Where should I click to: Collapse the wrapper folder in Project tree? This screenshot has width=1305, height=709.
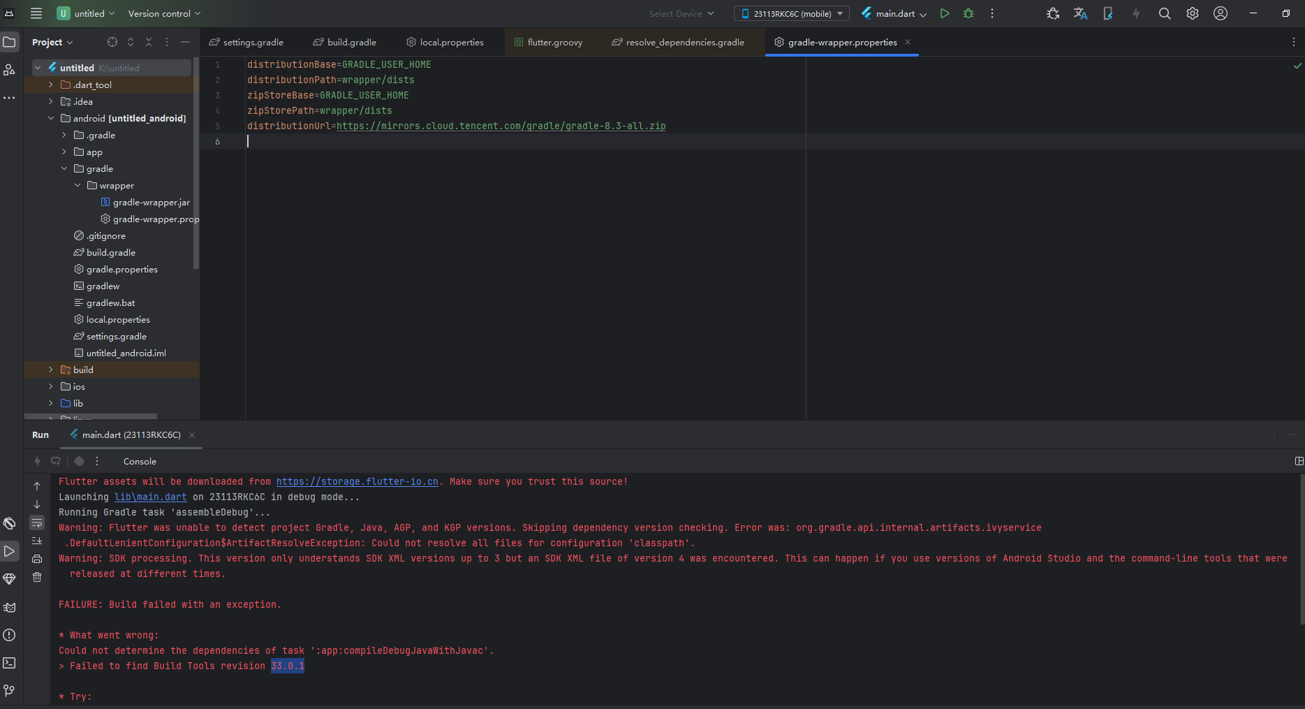pos(78,185)
